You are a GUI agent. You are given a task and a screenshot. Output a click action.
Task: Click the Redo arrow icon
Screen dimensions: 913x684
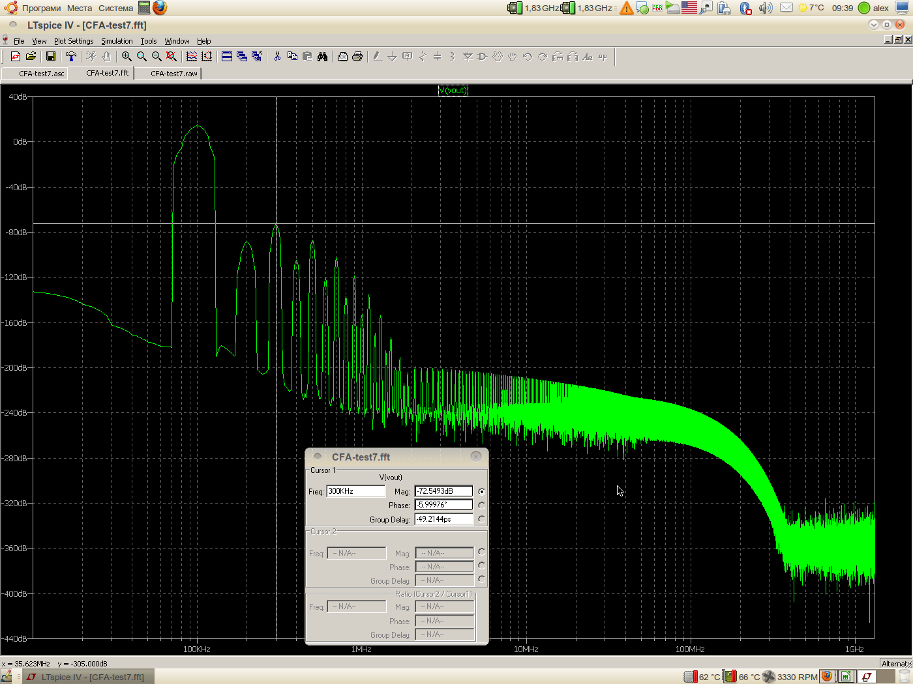coord(543,57)
